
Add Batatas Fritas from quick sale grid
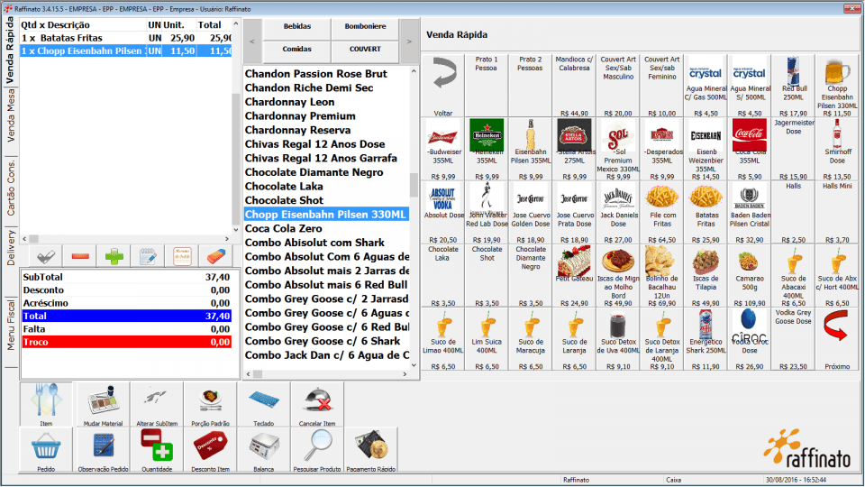tap(706, 212)
